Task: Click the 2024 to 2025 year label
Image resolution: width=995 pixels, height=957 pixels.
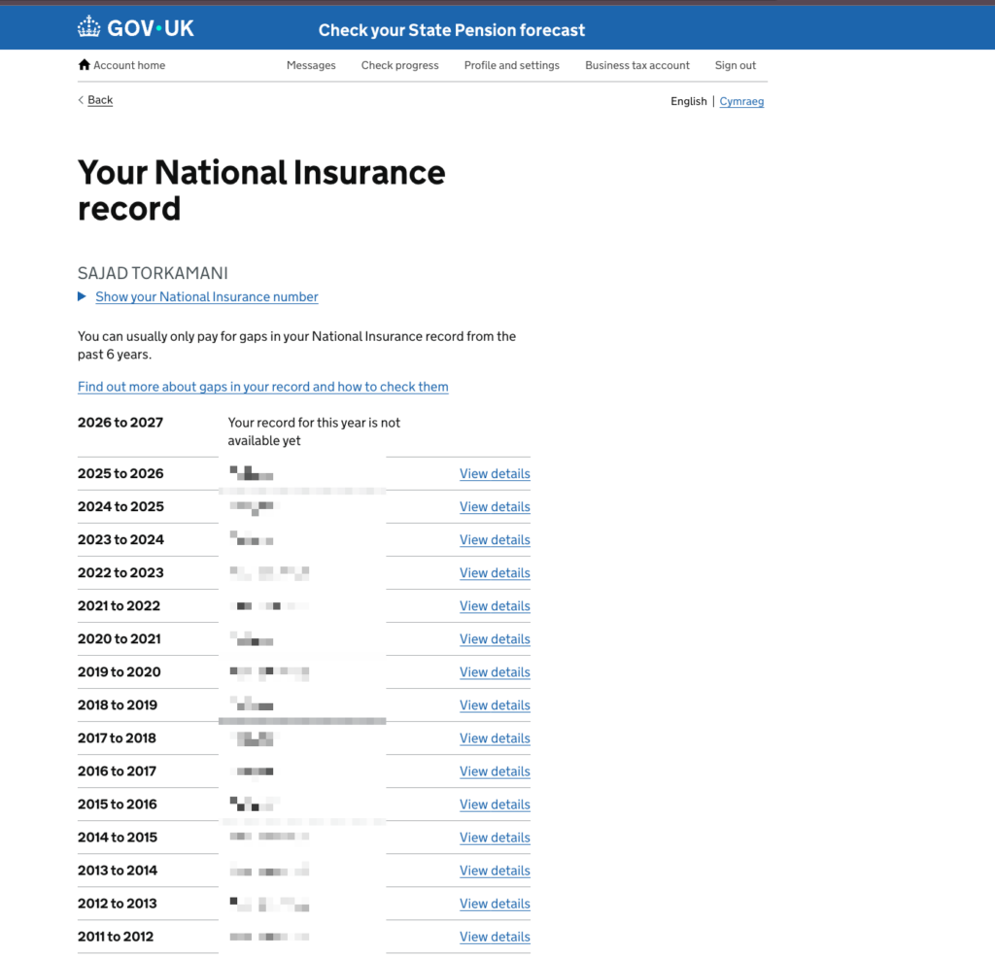Action: 120,506
